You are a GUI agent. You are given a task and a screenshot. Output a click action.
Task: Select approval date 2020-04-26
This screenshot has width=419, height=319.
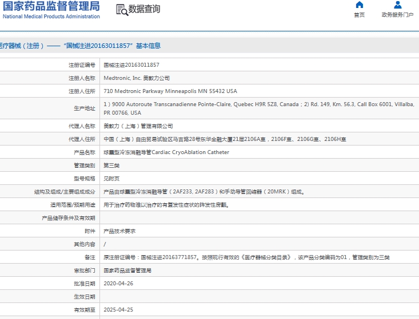point(118,284)
